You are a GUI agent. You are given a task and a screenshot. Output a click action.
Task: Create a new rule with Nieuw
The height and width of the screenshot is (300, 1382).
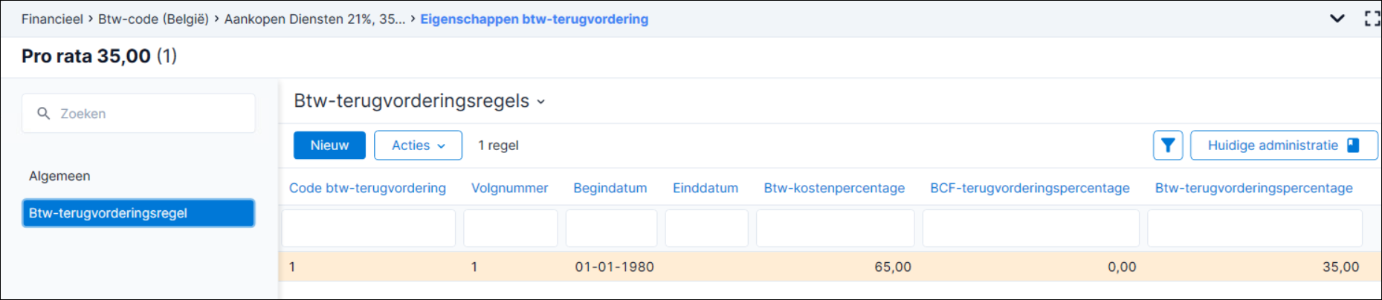click(x=329, y=146)
